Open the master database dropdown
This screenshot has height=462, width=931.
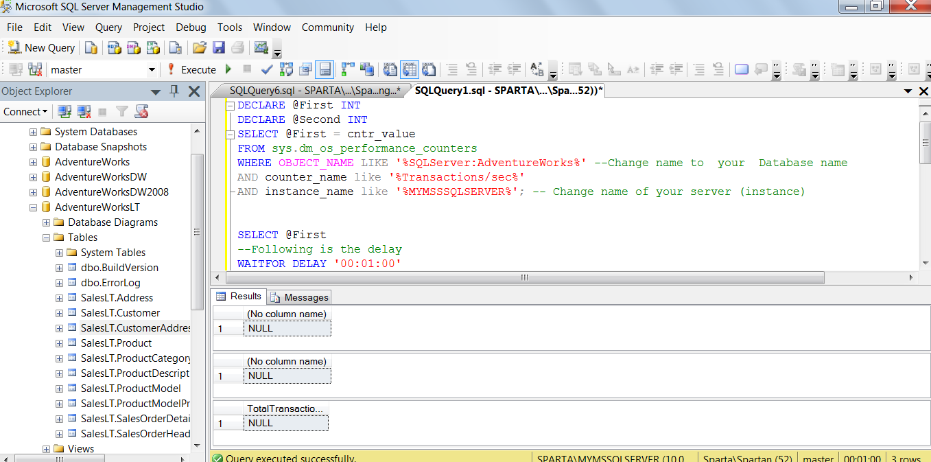click(152, 69)
